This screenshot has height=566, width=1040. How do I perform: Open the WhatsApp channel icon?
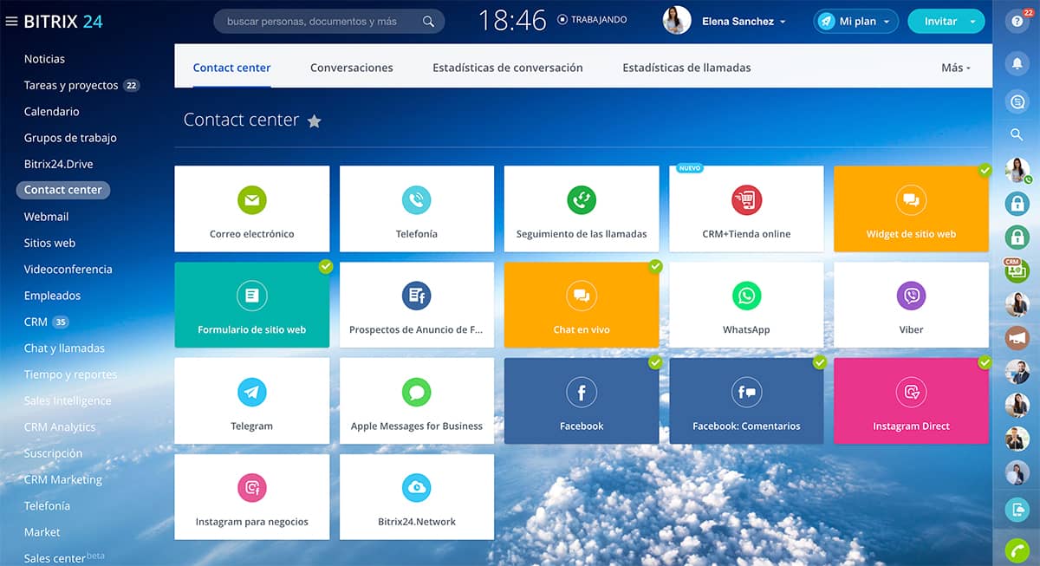[x=745, y=296]
